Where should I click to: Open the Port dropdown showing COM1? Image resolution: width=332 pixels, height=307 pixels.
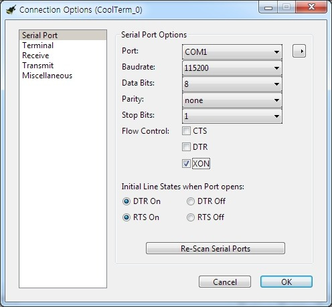pyautogui.click(x=232, y=52)
